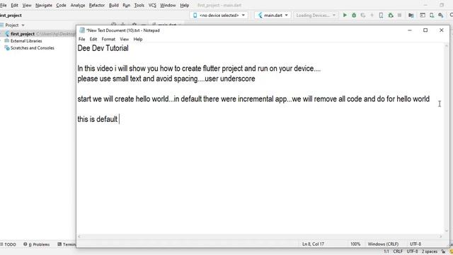Open the Tools menu in the IDE
This screenshot has height=255, width=453.
click(x=139, y=5)
